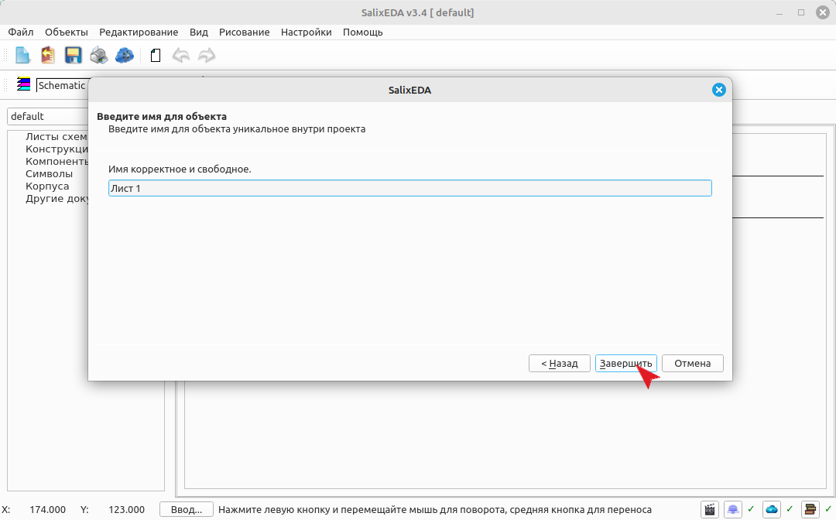The height and width of the screenshot is (520, 836).
Task: Click the X coordinate value 174.000
Action: coord(47,509)
